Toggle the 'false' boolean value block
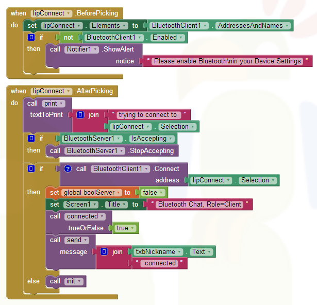 click(153, 192)
